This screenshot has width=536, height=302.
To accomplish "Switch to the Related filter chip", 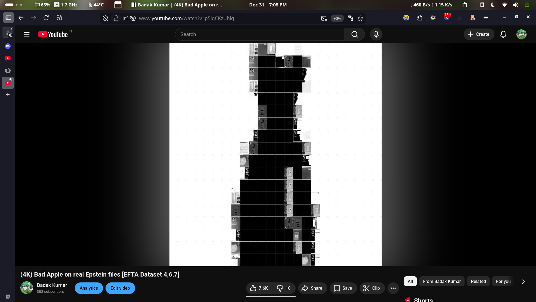I will 478,281.
